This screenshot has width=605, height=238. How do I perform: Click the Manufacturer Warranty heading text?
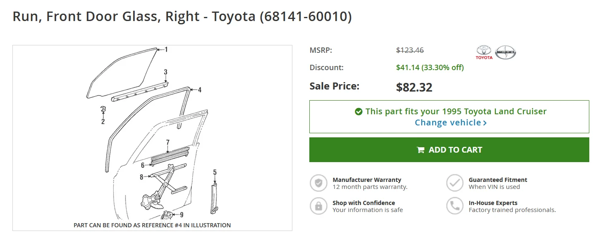pos(367,180)
